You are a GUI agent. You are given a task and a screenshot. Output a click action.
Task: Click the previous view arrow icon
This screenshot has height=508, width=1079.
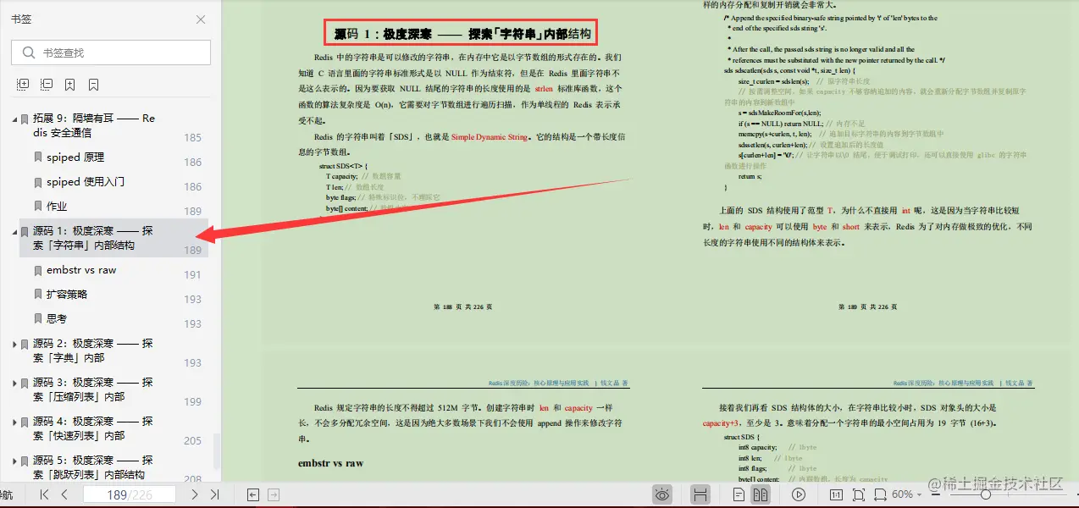(x=252, y=494)
